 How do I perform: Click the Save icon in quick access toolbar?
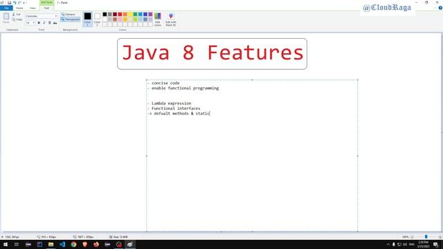(x=9, y=3)
